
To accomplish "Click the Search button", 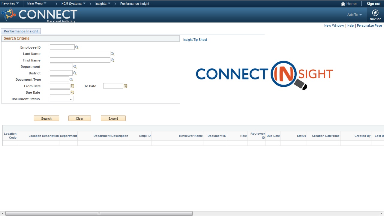I will [46, 118].
